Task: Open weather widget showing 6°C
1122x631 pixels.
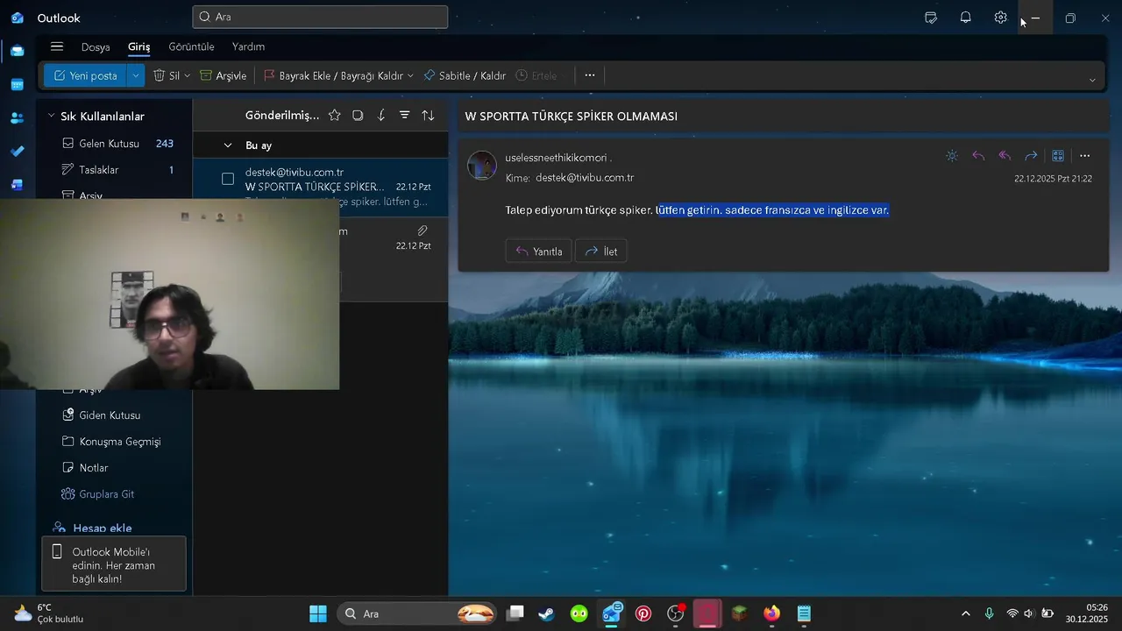Action: [48, 613]
